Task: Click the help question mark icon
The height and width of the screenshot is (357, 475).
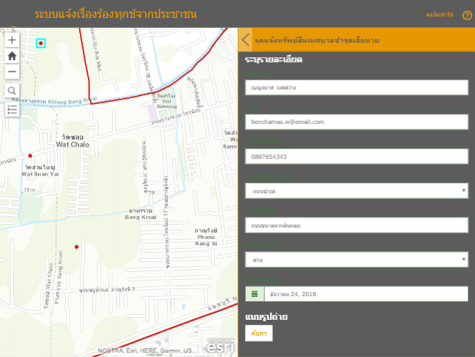Action: [x=467, y=15]
